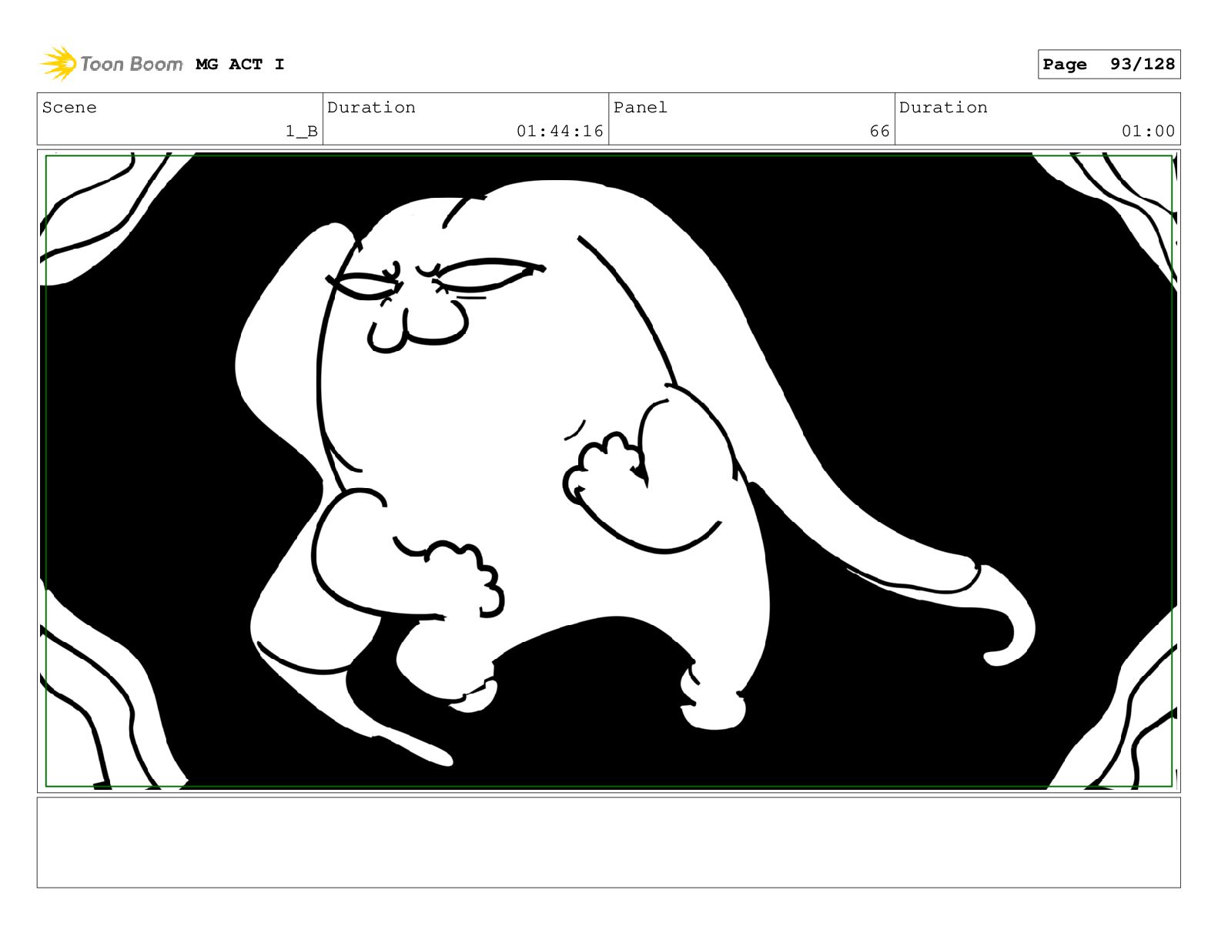1218x943 pixels.
Task: Click the scene duration value '01:44:16'
Action: [560, 132]
